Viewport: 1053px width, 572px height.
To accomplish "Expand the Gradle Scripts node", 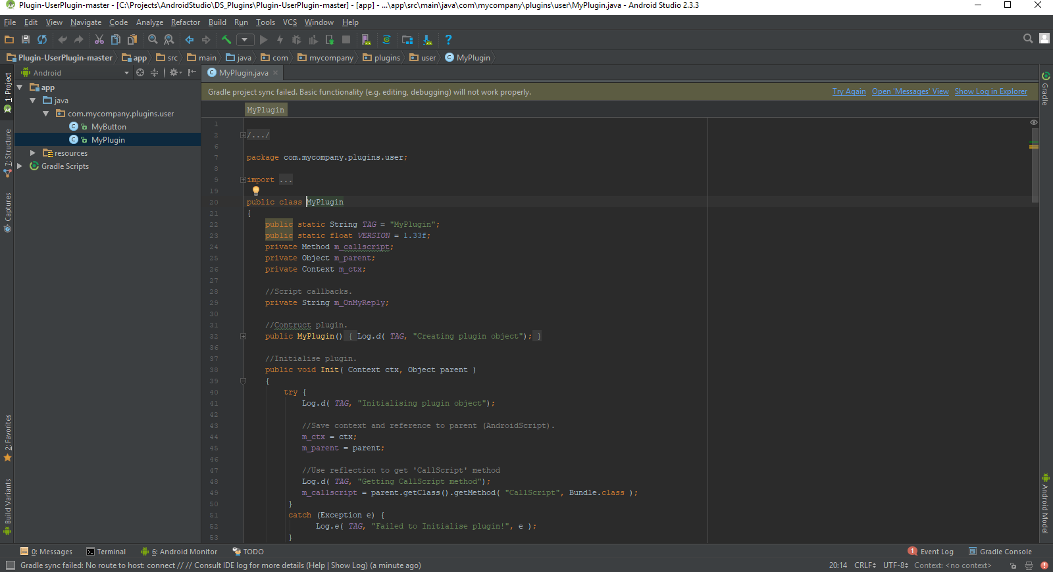I will (x=20, y=166).
